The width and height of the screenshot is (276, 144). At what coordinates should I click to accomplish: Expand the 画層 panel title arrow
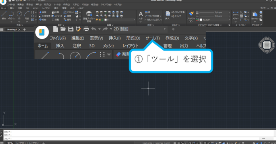tap(113, 25)
